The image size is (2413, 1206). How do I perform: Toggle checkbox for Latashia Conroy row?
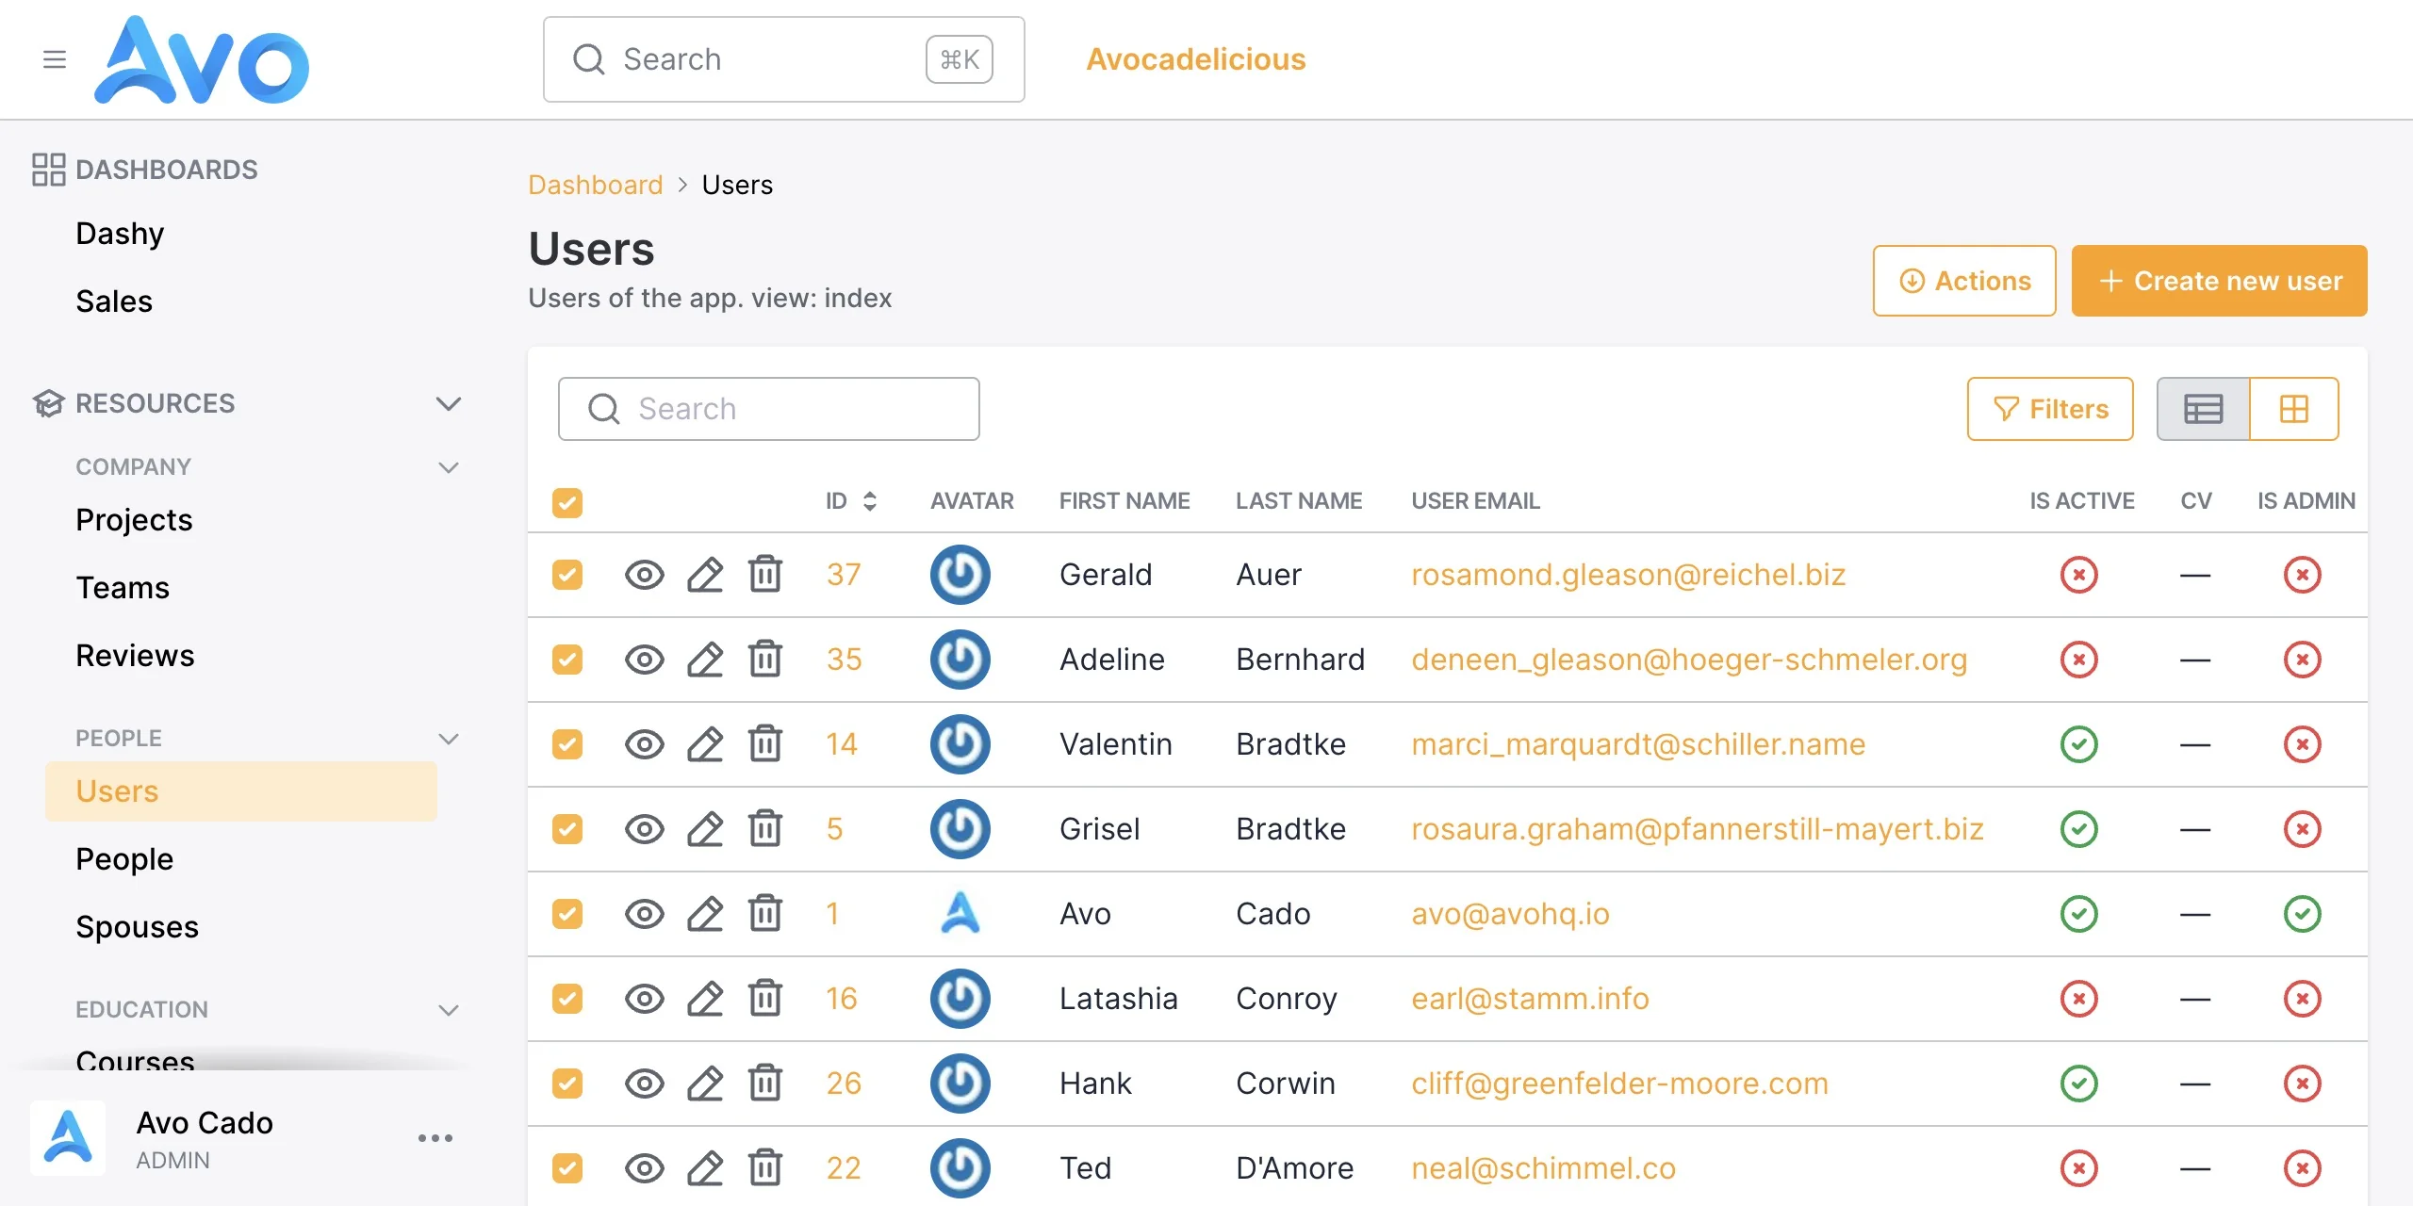click(x=567, y=999)
